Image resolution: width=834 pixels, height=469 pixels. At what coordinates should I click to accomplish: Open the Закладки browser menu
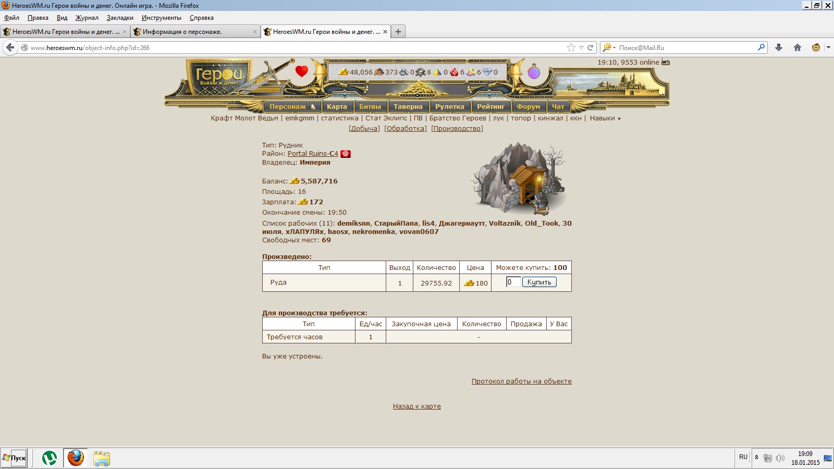click(x=120, y=18)
